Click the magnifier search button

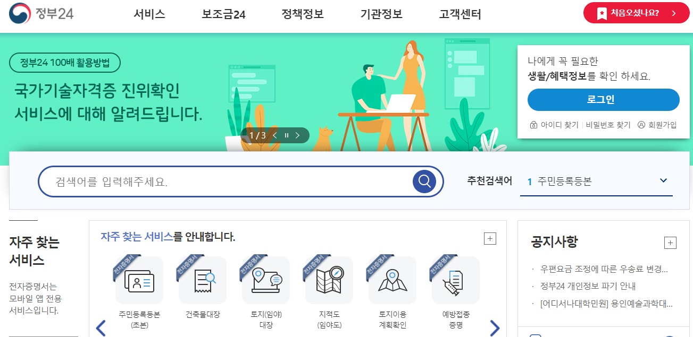(x=424, y=182)
